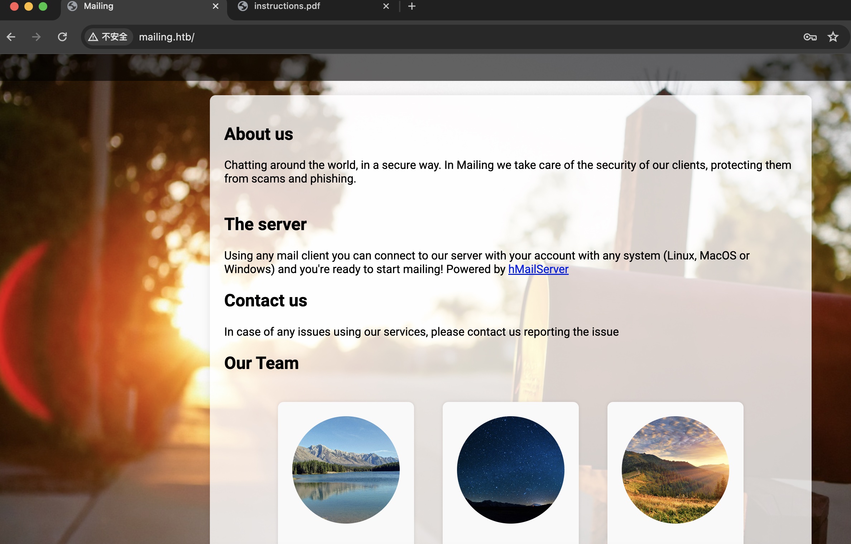Click the About us heading
The image size is (851, 544).
click(259, 134)
